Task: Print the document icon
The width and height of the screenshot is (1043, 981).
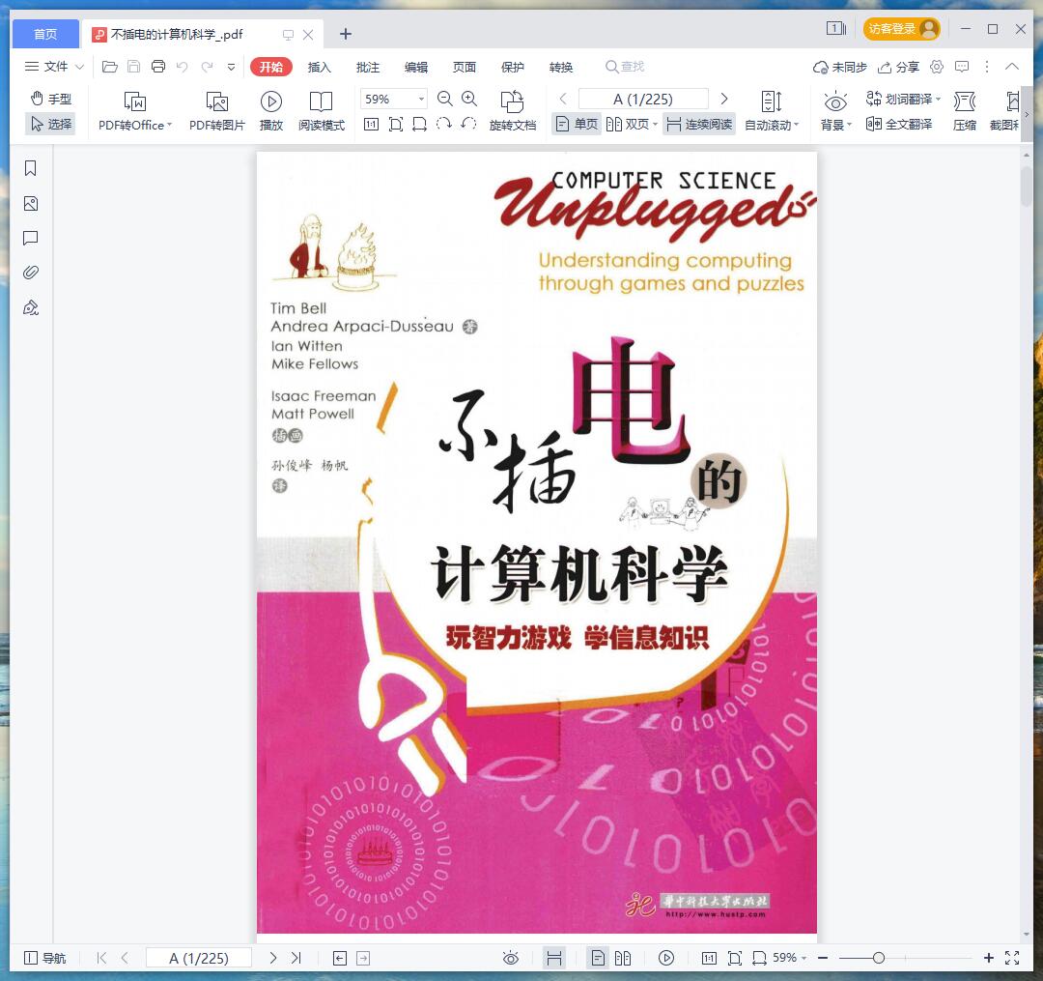Action: pos(158,67)
